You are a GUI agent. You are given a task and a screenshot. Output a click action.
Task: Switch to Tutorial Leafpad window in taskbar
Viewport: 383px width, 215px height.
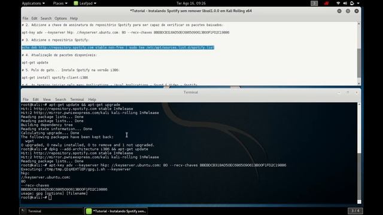(116, 211)
